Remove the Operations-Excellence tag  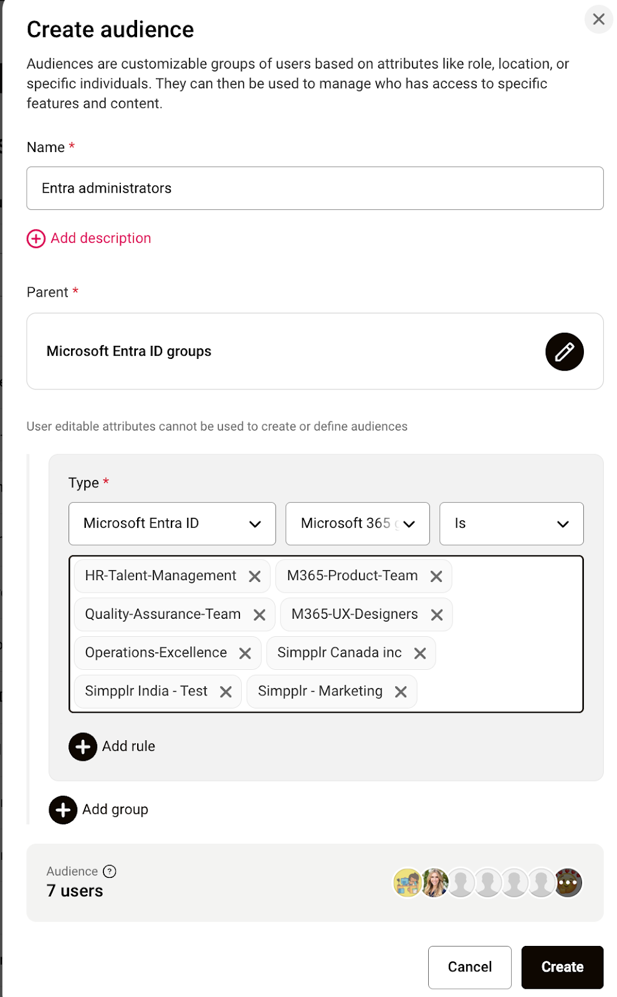245,653
